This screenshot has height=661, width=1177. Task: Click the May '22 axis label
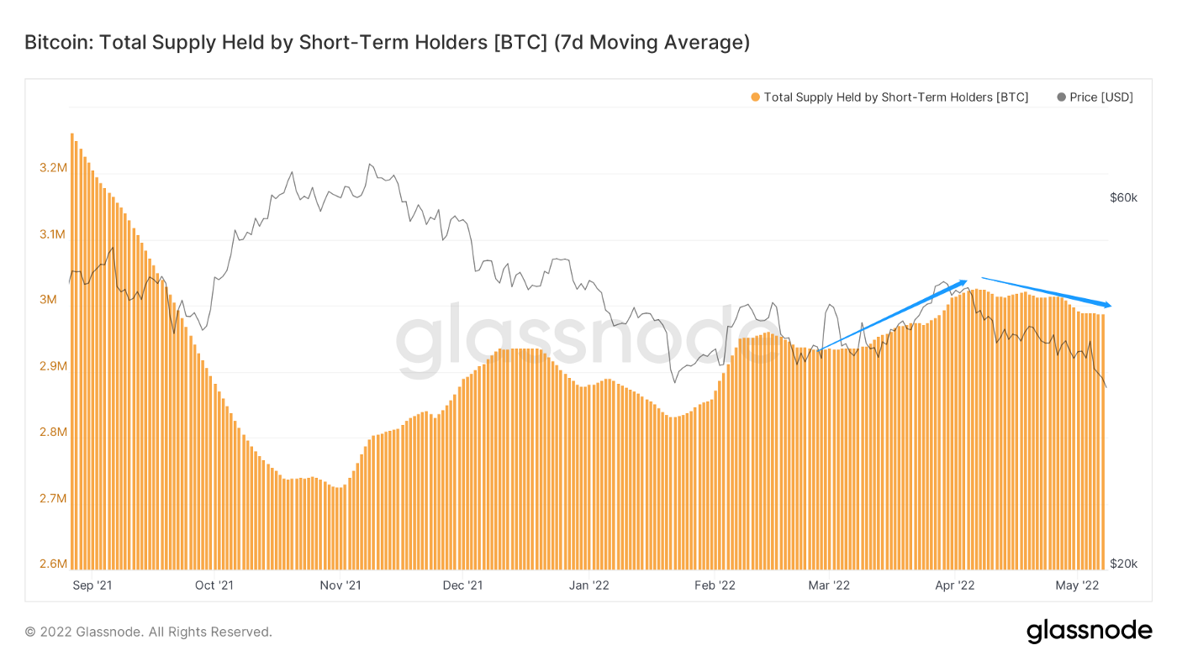(x=1078, y=585)
